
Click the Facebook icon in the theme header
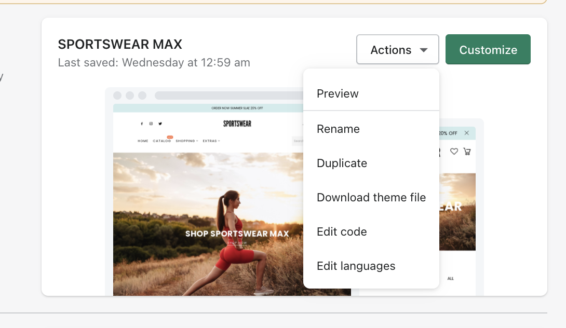click(142, 124)
